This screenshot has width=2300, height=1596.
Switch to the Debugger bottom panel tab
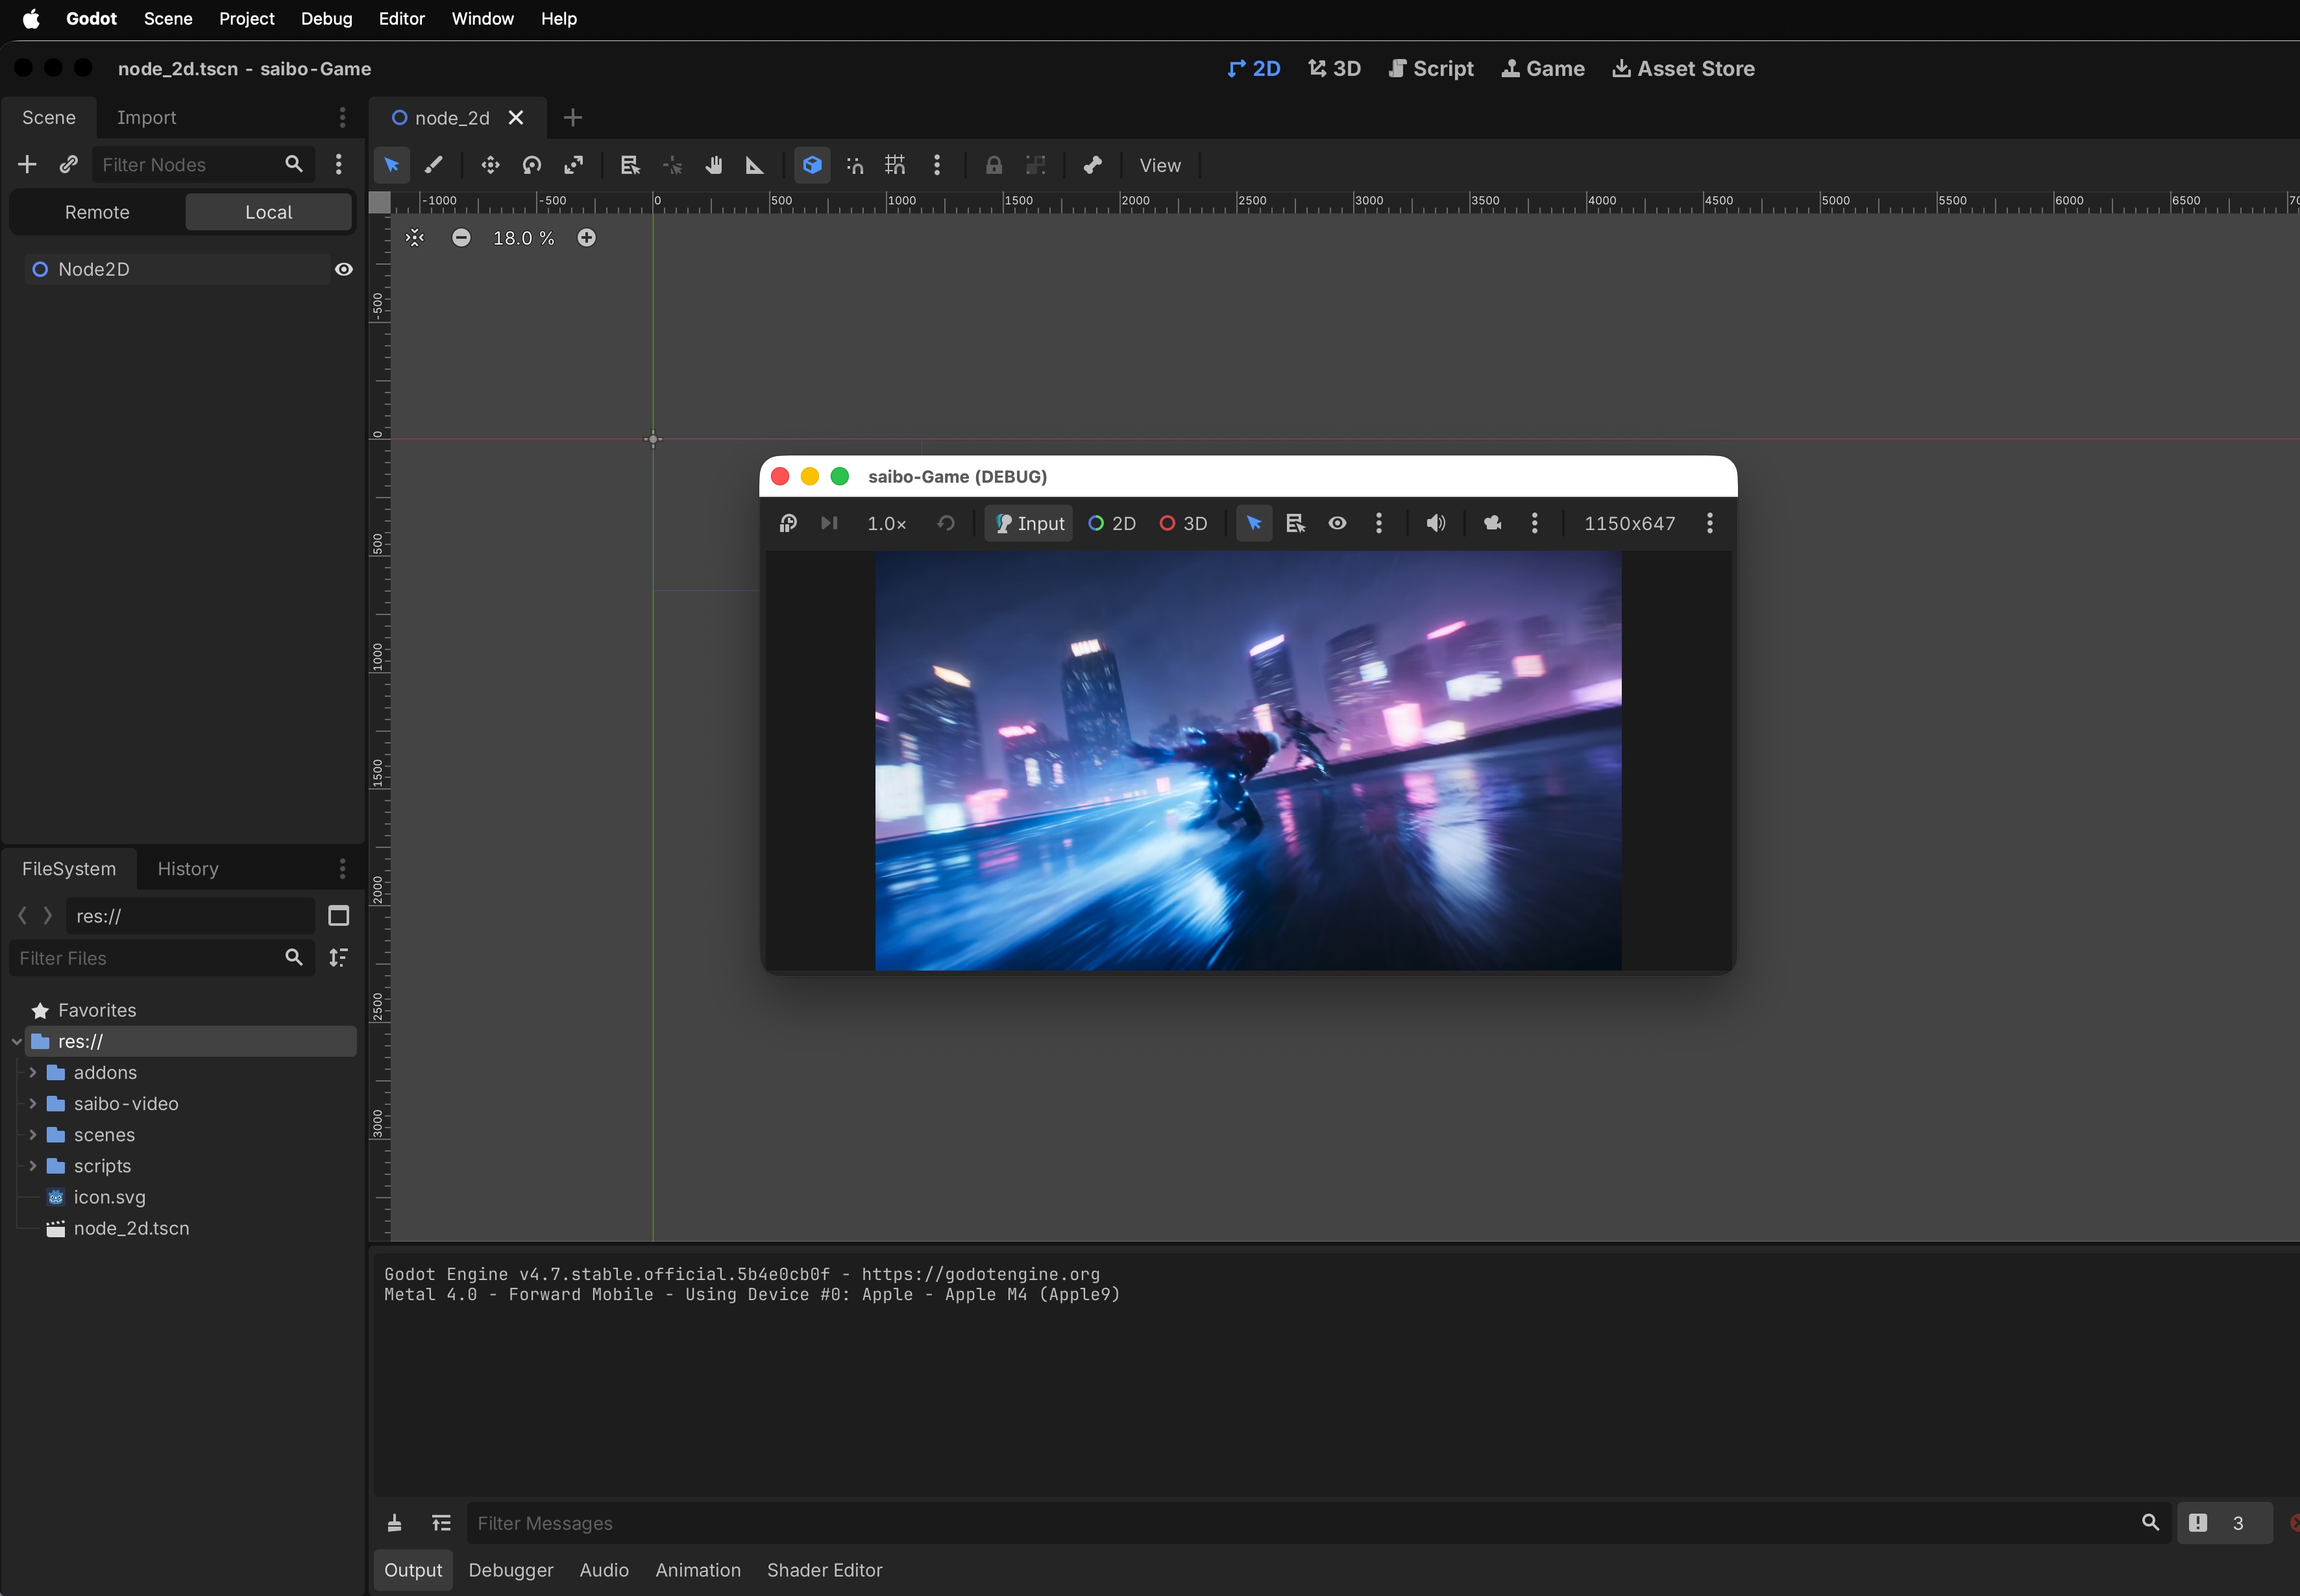(x=510, y=1570)
